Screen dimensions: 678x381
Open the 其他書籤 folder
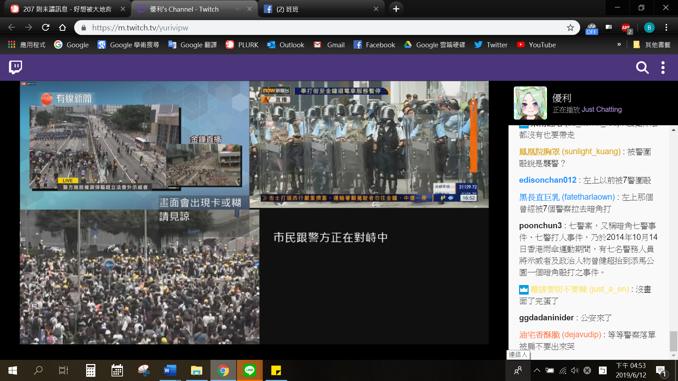[652, 45]
